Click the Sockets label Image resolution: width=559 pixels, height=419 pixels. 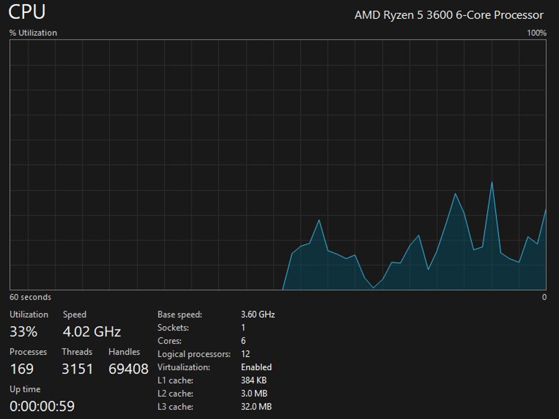pos(173,328)
